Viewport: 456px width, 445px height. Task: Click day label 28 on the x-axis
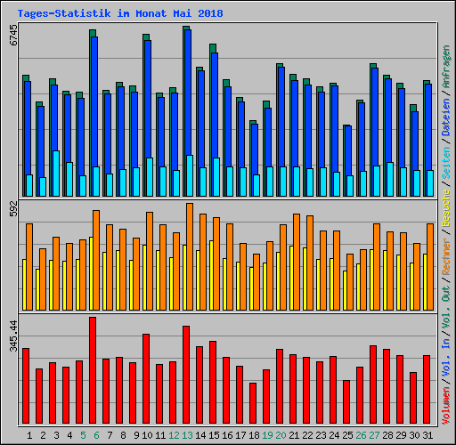pos(387,435)
